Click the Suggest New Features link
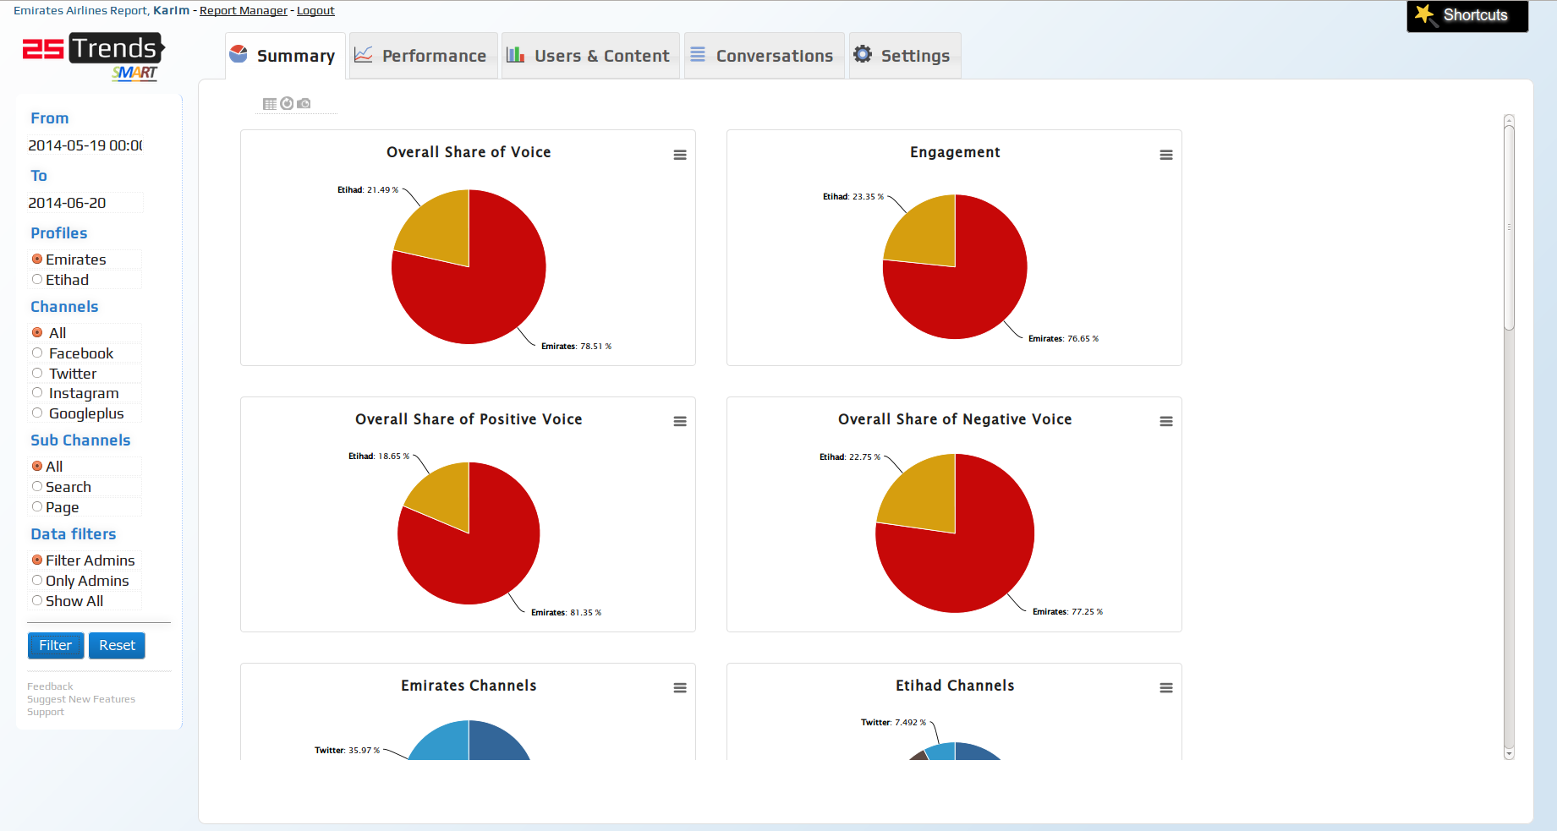1557x831 pixels. click(81, 699)
